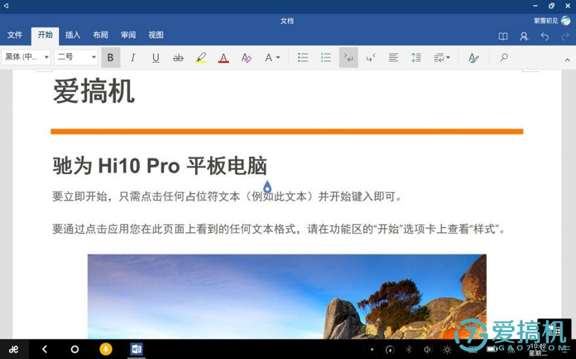Toggle underline formatting button
The height and width of the screenshot is (359, 576).
click(156, 58)
